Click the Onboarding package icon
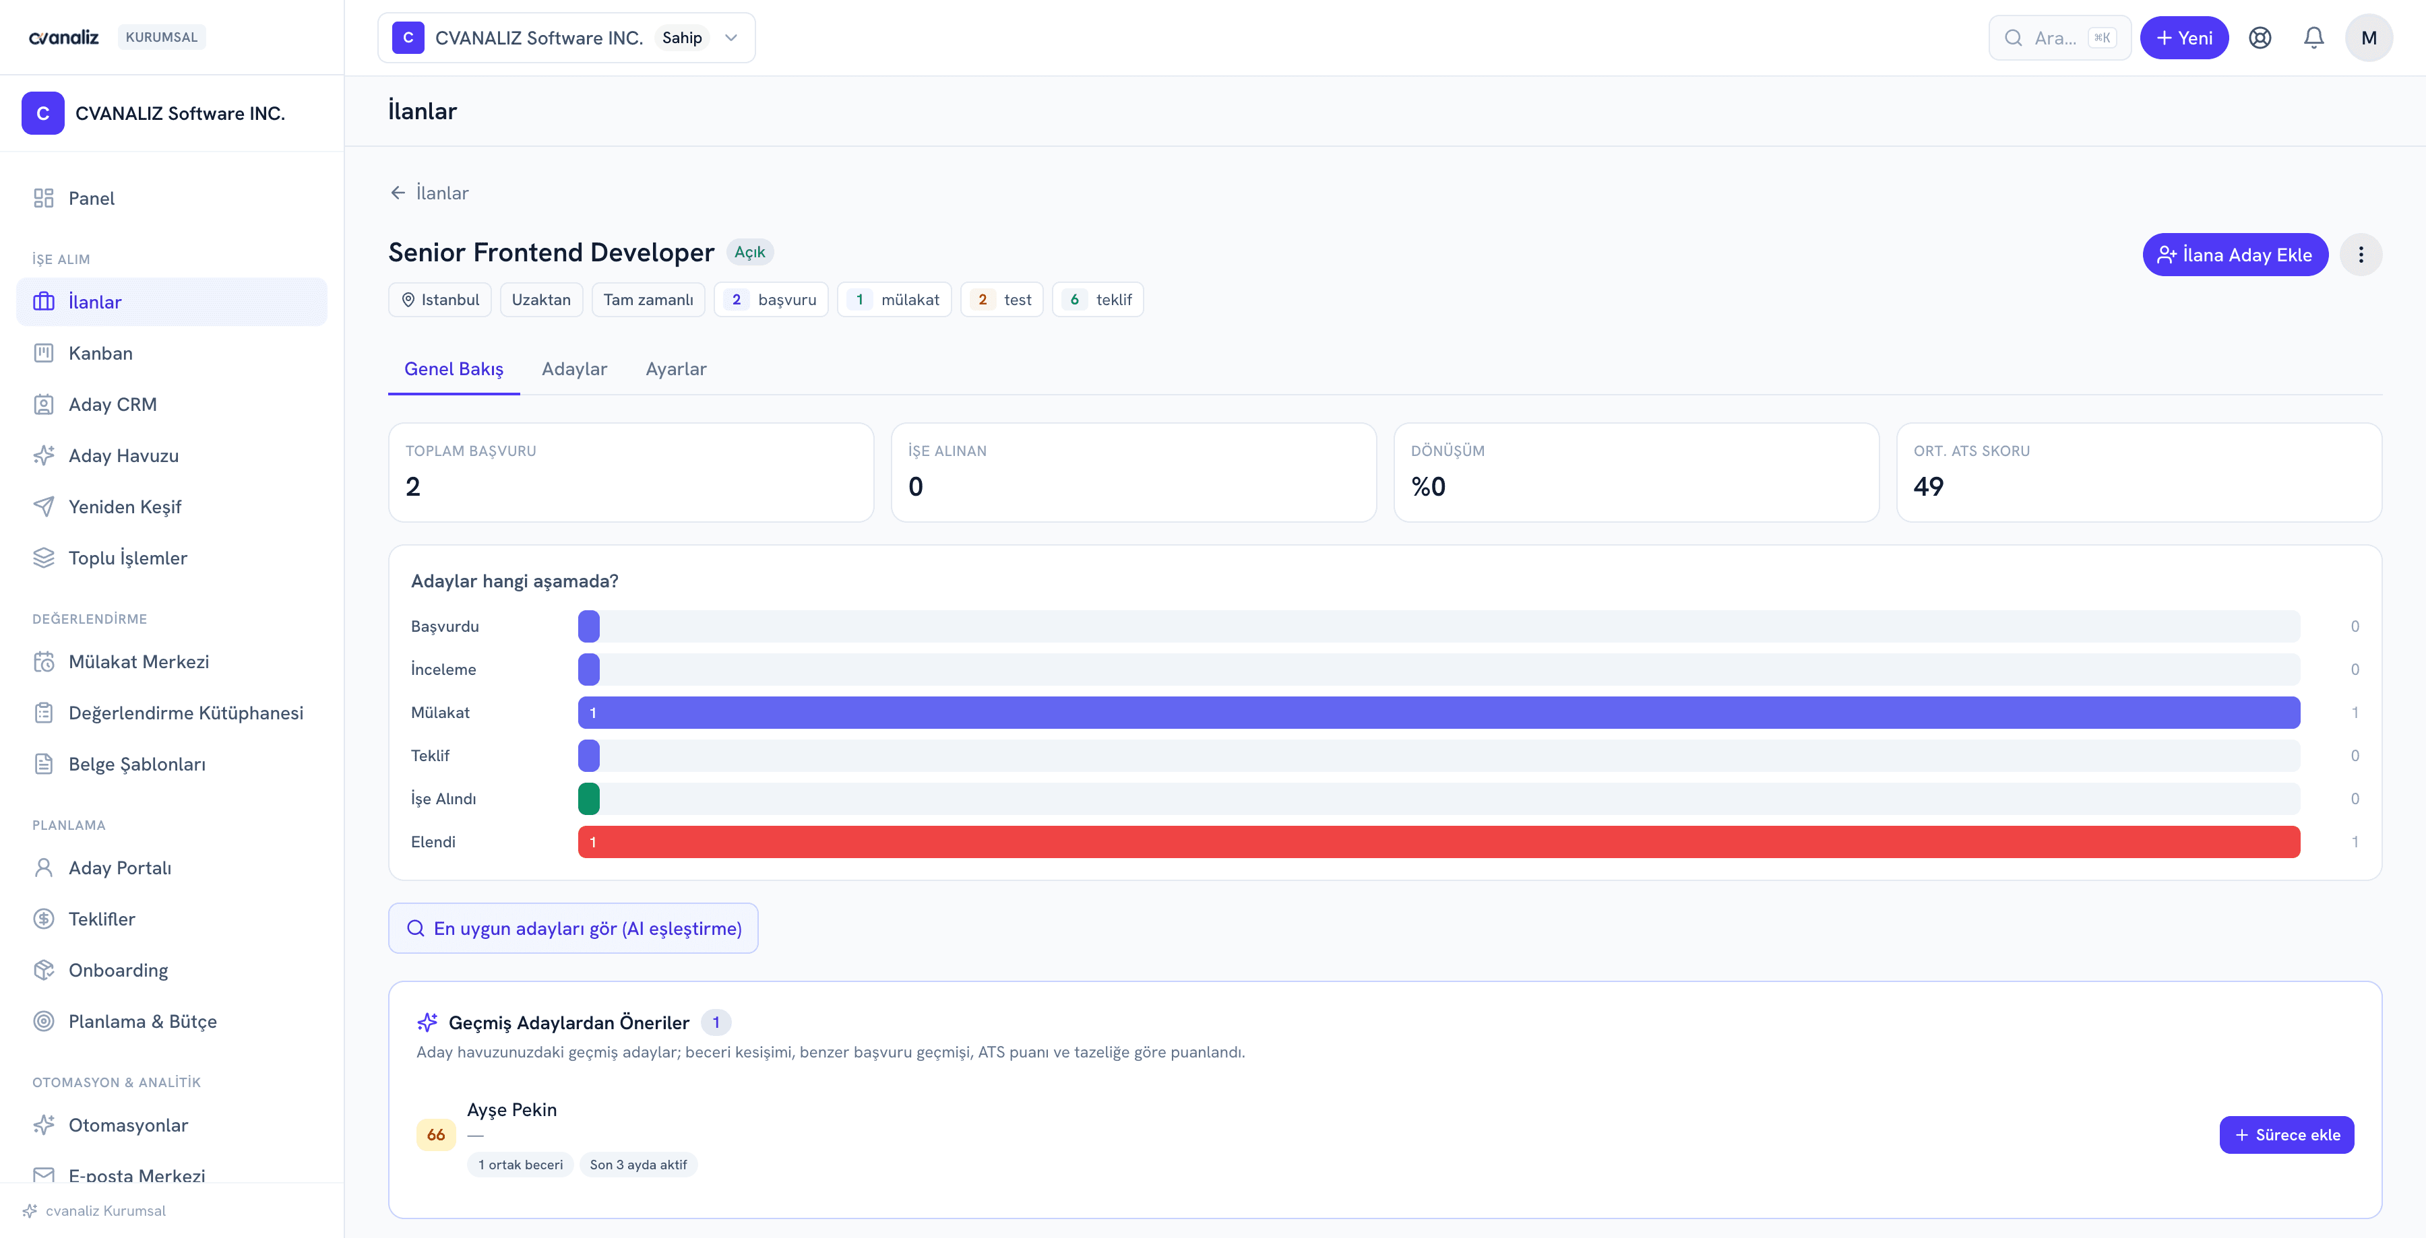 [x=43, y=970]
